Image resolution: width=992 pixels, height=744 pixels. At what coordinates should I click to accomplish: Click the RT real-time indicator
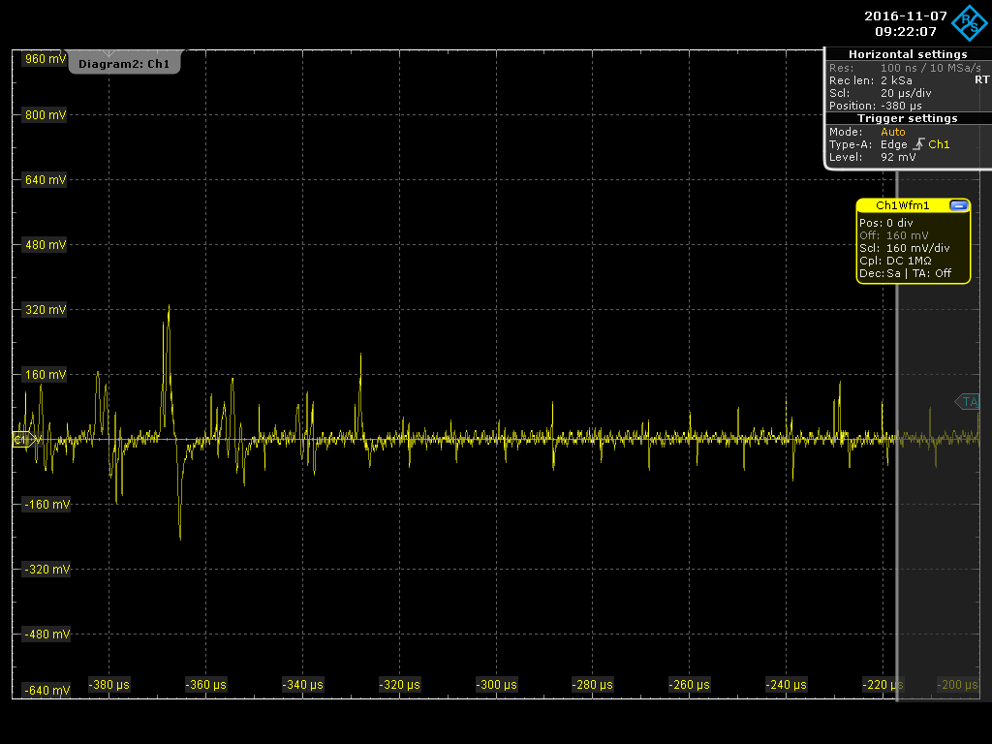coord(982,79)
